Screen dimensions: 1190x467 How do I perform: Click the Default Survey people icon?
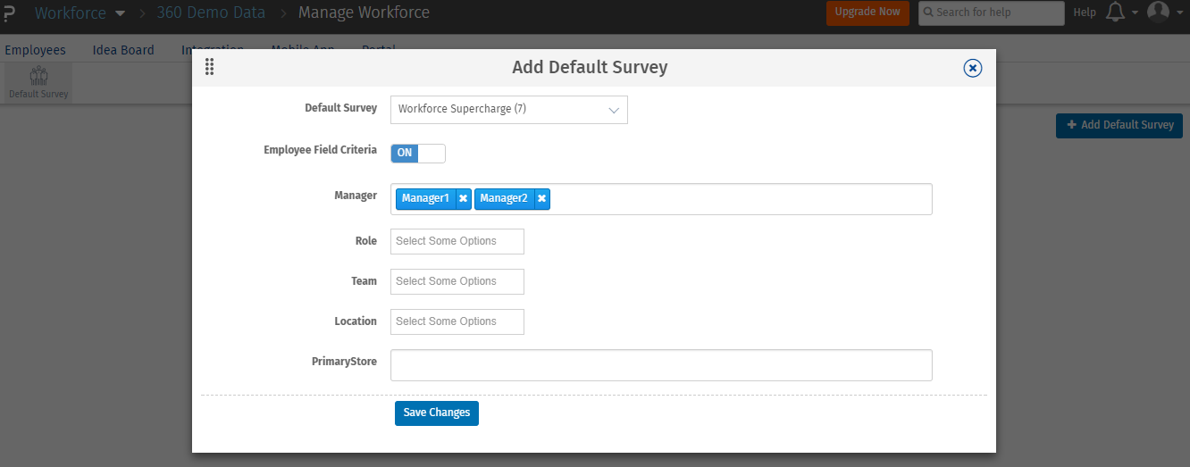point(38,76)
